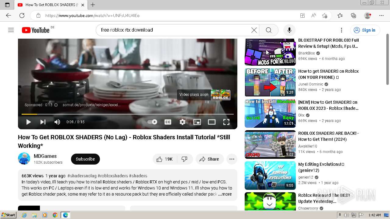Open the MDGames channel name link
390x219 pixels.
pyautogui.click(x=45, y=156)
